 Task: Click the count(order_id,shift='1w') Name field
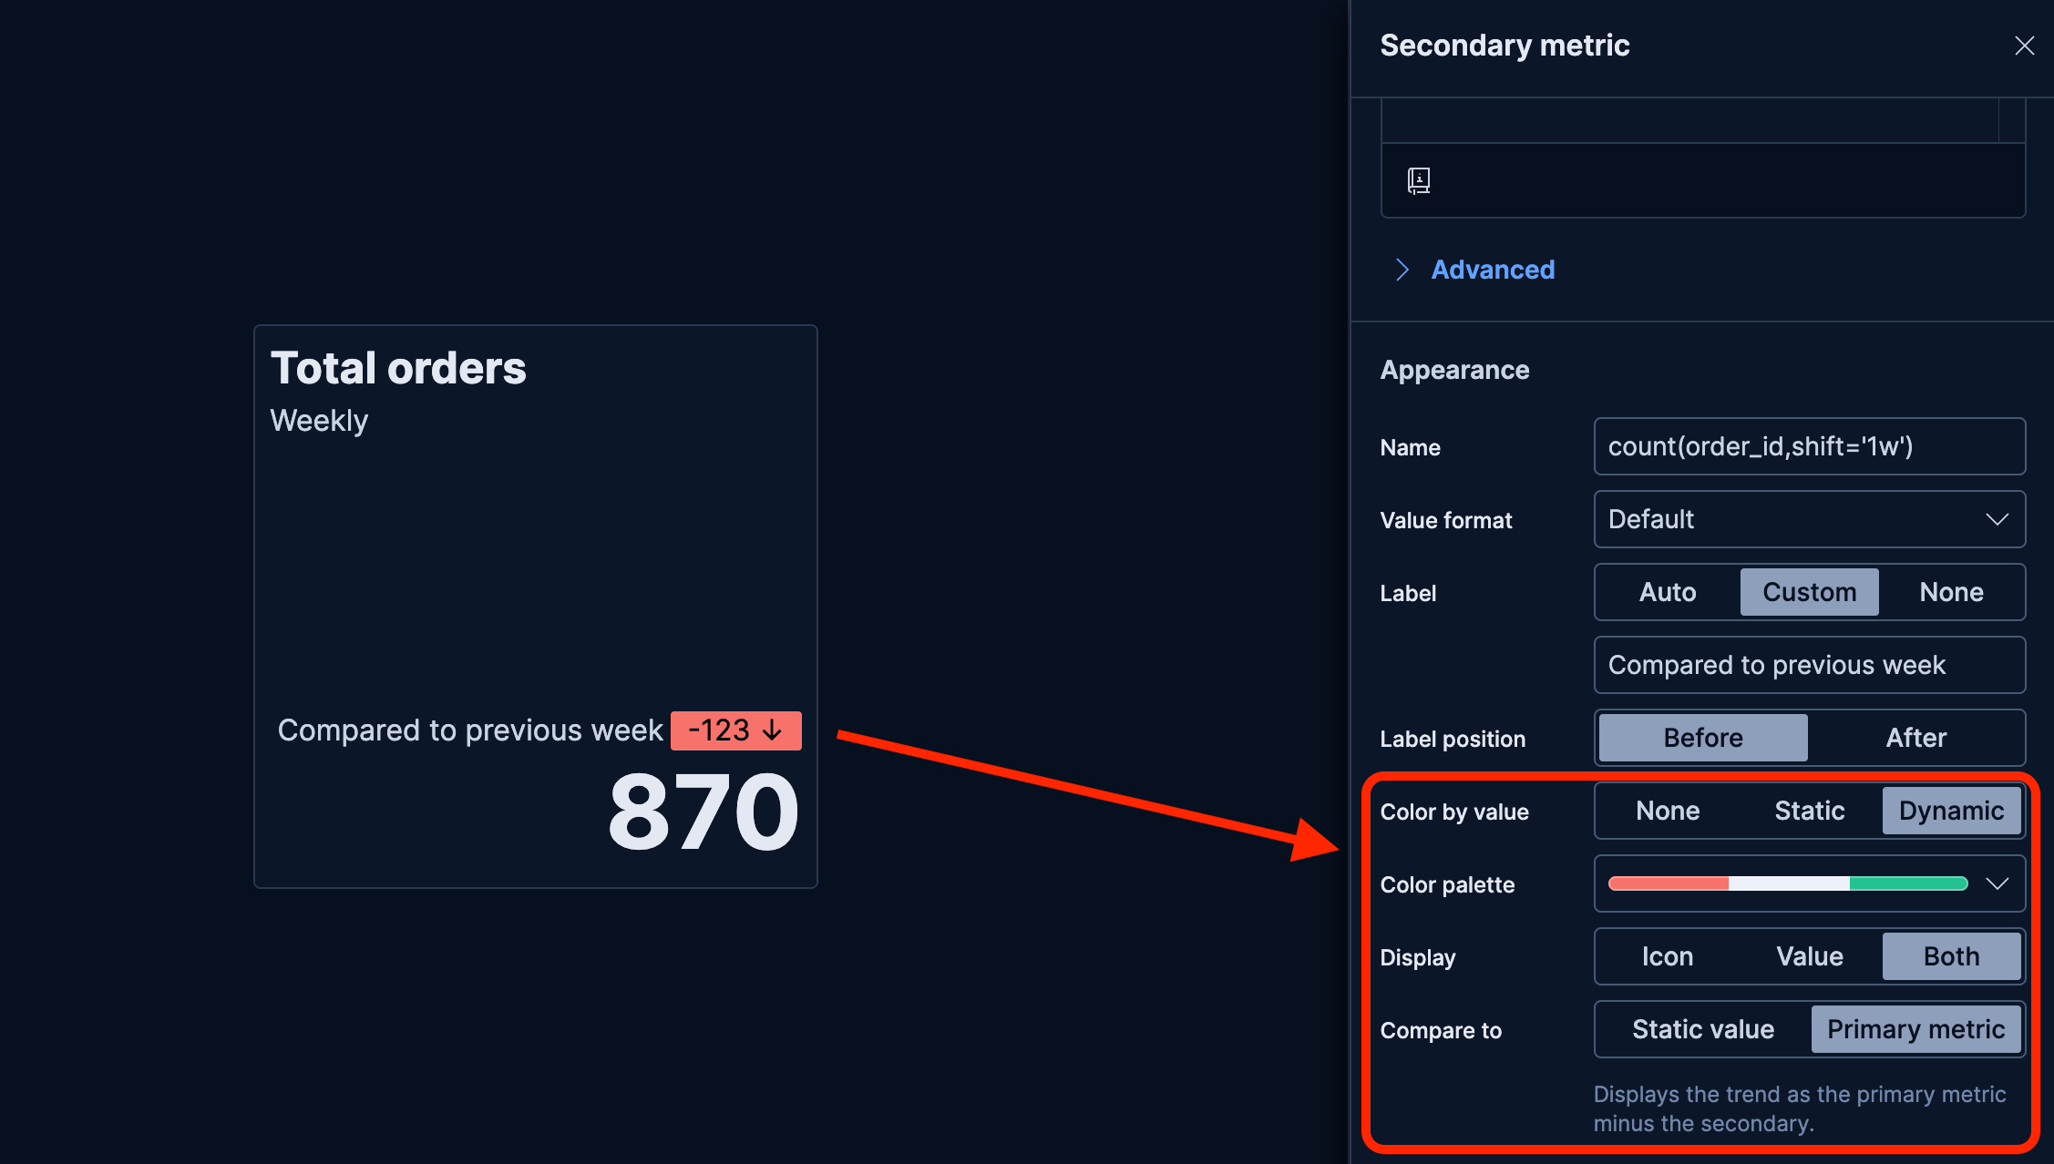pos(1809,446)
